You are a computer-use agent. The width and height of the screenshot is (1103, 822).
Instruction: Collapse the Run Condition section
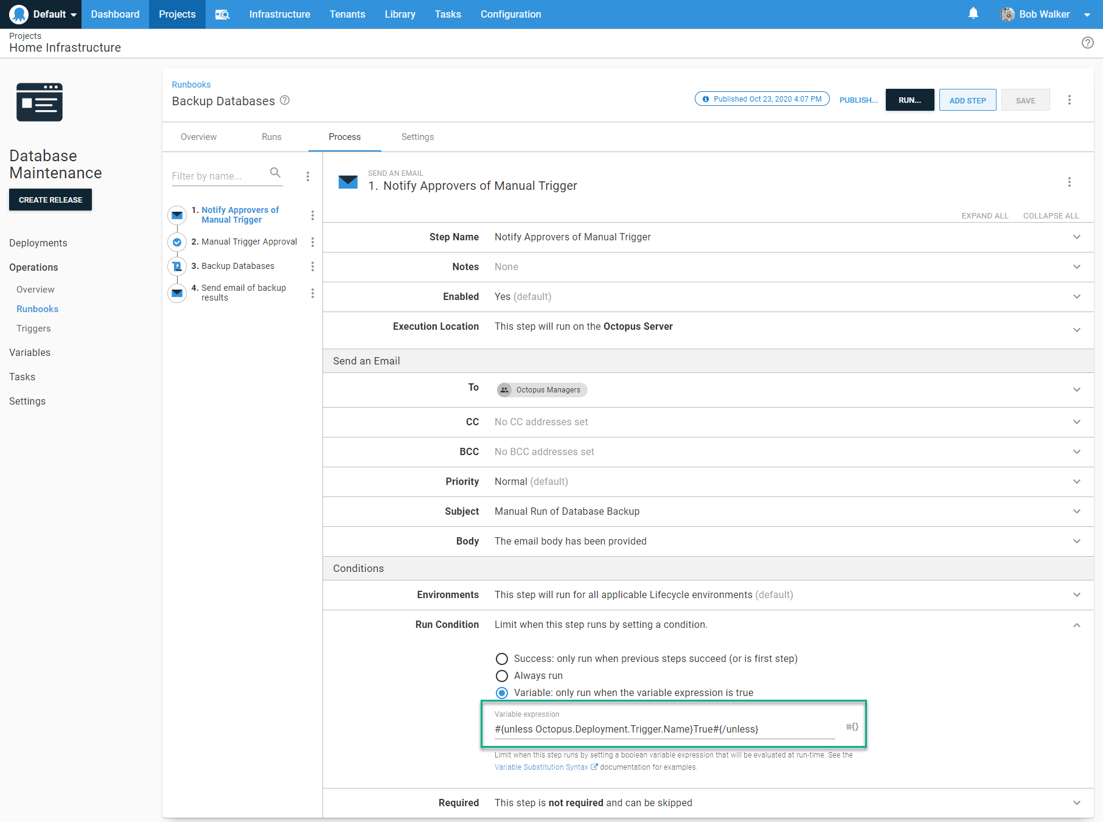[1076, 625]
